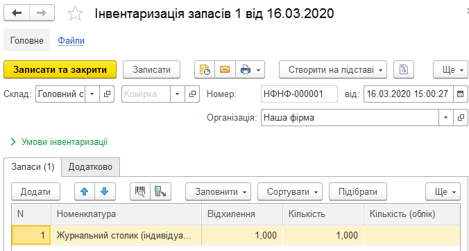Select the Журнальний столик row cell
This screenshot has height=251, width=469.
click(x=126, y=235)
